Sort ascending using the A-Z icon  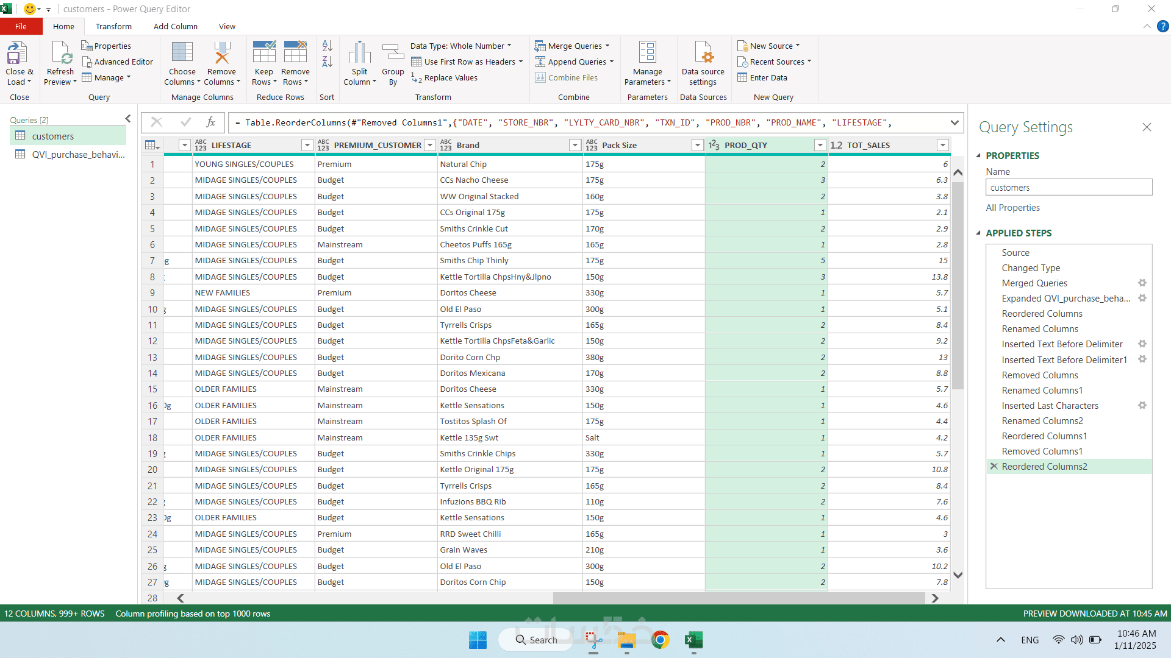(327, 46)
